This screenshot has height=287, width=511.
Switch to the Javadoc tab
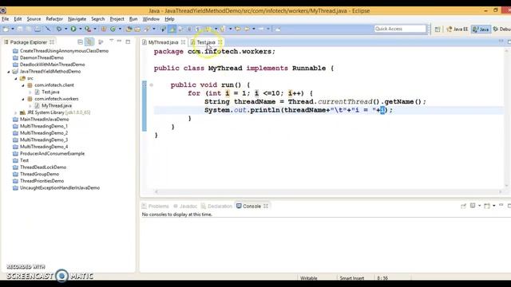pos(185,206)
